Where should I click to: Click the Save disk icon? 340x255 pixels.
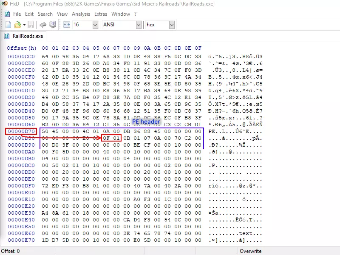click(x=31, y=25)
